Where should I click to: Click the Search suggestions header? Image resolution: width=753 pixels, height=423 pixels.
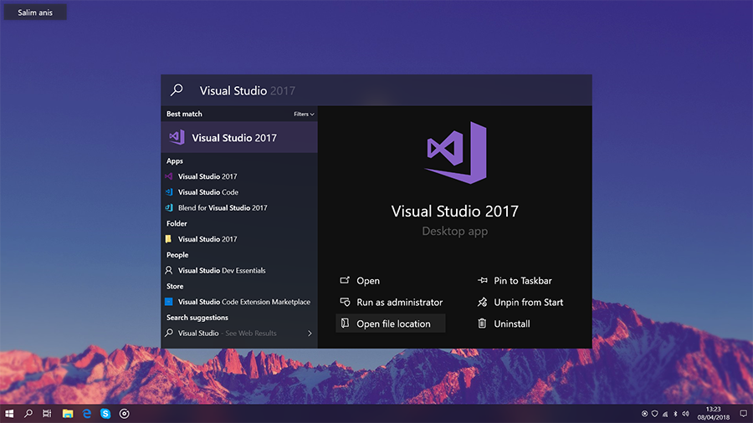click(197, 318)
